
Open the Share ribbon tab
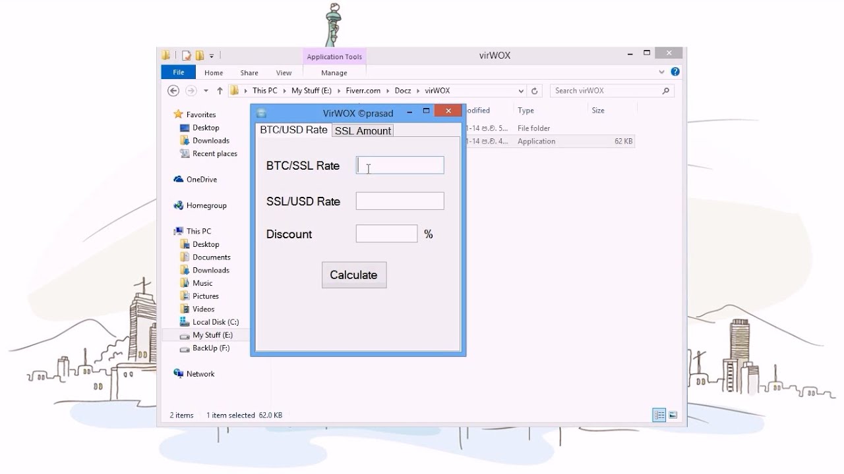[249, 73]
